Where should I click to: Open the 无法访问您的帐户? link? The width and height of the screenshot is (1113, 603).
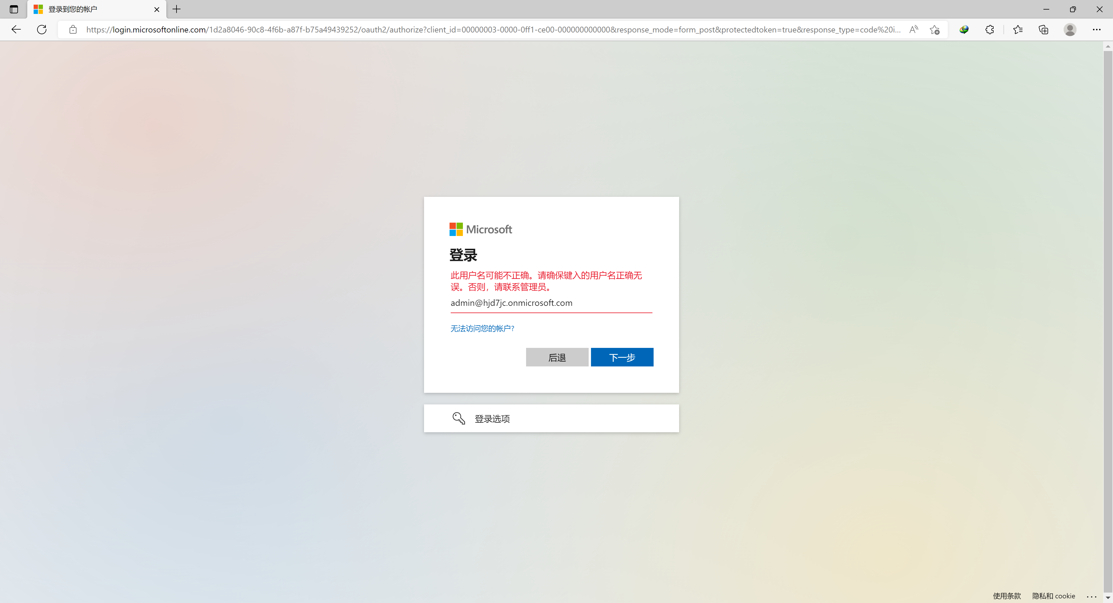point(482,328)
